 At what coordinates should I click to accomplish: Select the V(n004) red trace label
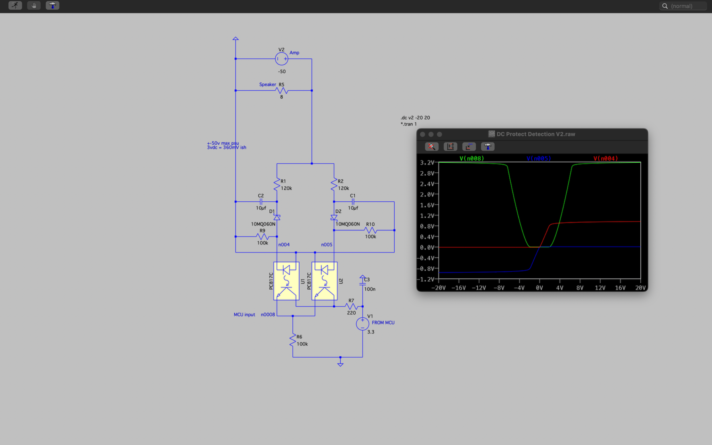[x=606, y=159]
